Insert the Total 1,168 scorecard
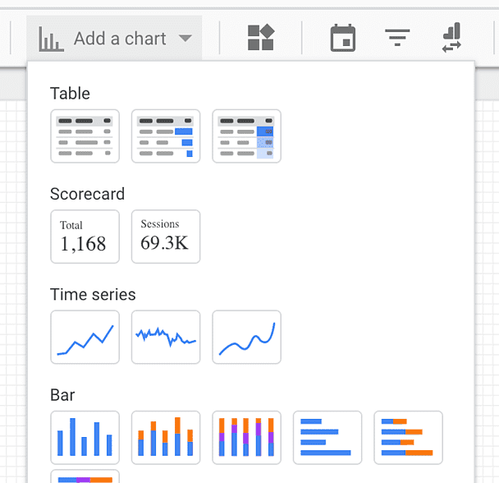Viewport: 499px width, 483px height. (85, 237)
